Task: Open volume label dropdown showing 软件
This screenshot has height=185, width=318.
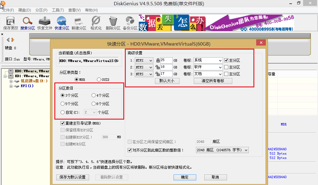Action: 208,67
